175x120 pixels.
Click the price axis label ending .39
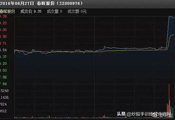pos(3,16)
